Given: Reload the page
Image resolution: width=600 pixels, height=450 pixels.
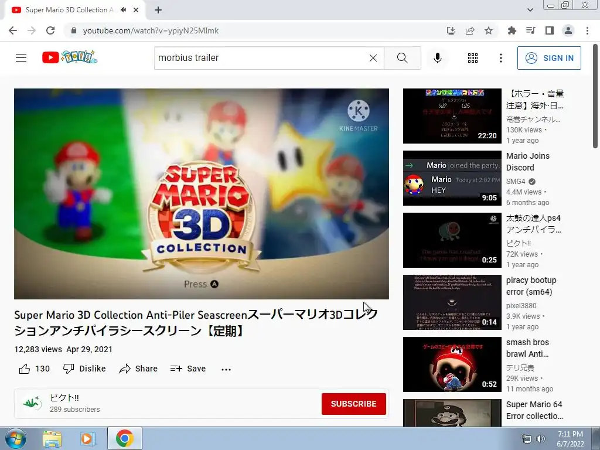Looking at the screenshot, I should [x=50, y=30].
